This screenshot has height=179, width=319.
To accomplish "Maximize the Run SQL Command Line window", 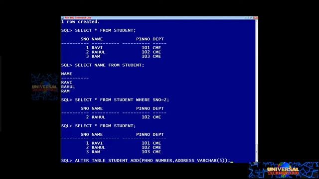I will coord(250,18).
